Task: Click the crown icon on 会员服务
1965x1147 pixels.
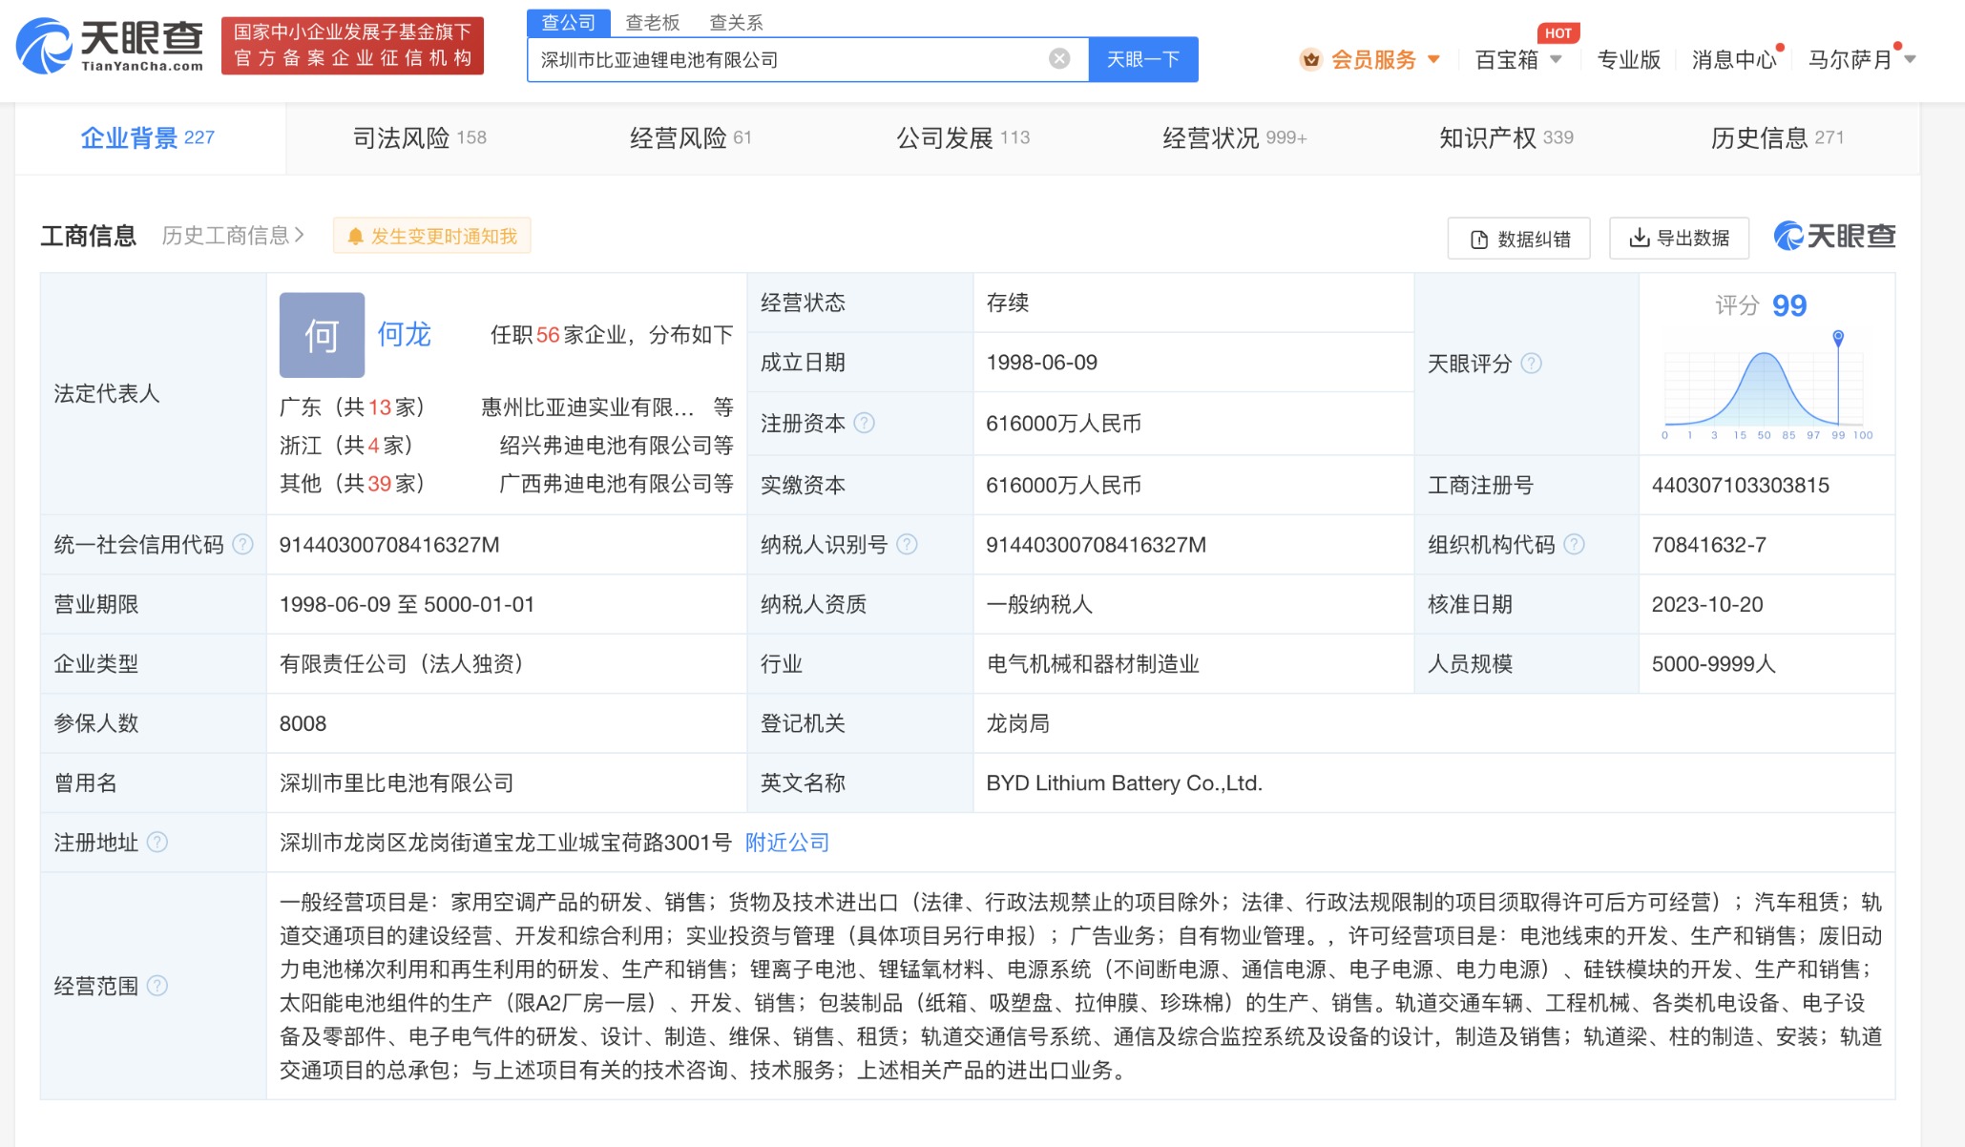Action: pyautogui.click(x=1309, y=59)
